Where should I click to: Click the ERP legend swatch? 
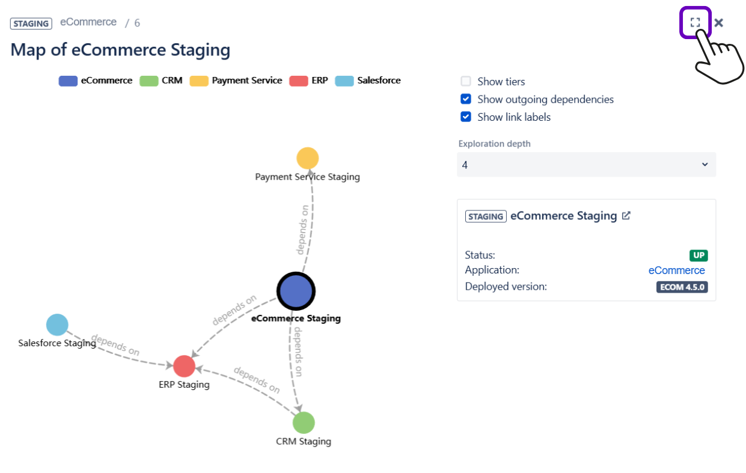[x=299, y=81]
